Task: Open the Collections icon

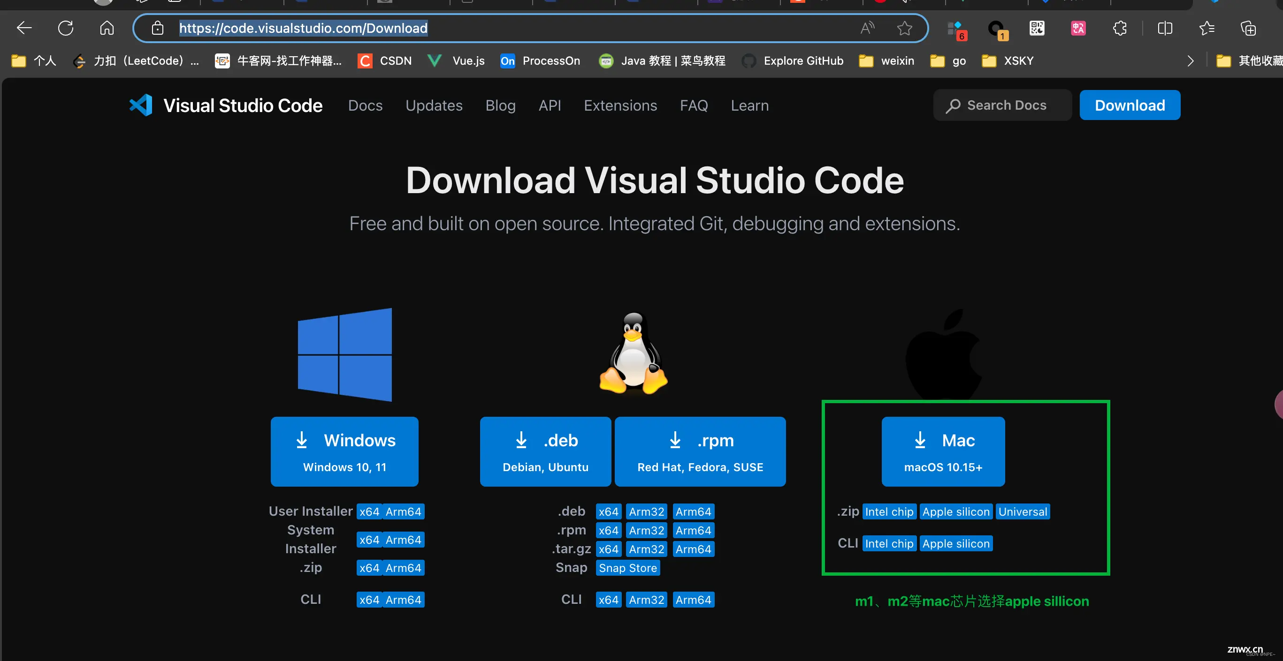Action: pos(1248,28)
